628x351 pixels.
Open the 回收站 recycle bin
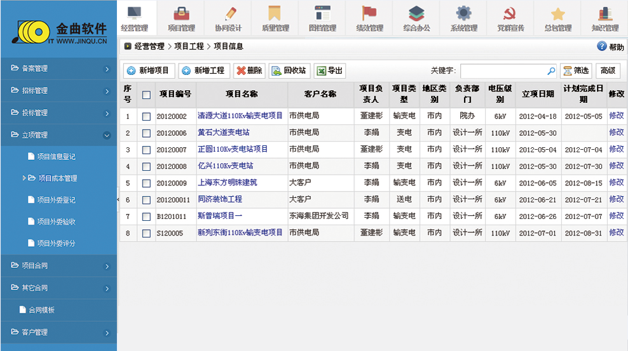[289, 71]
